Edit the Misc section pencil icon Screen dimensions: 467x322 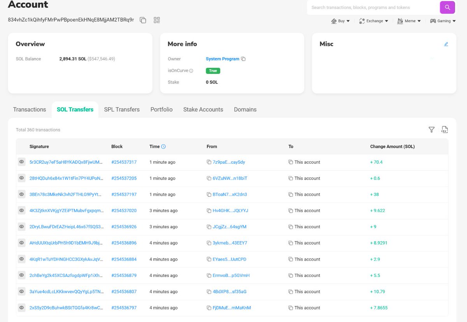coord(446,44)
